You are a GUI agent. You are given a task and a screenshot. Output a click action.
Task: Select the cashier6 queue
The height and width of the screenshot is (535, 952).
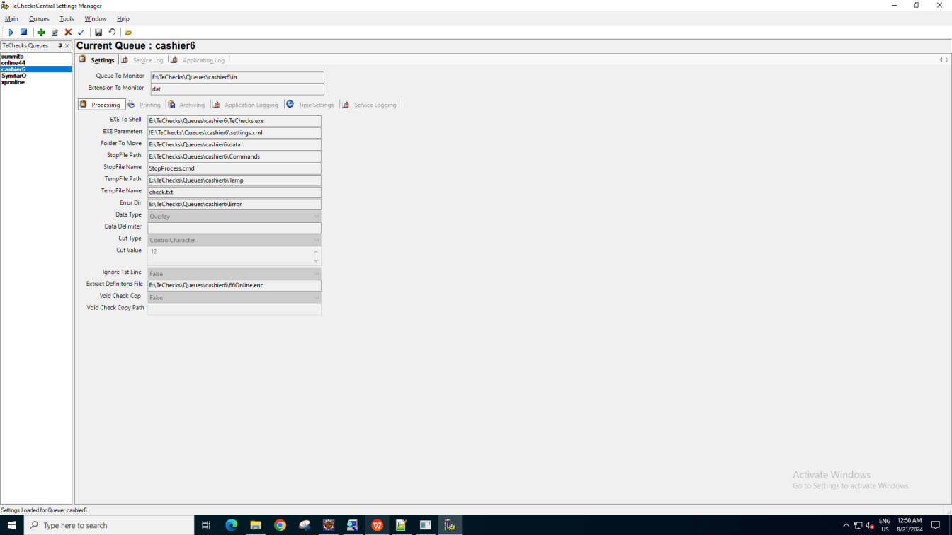pyautogui.click(x=35, y=69)
